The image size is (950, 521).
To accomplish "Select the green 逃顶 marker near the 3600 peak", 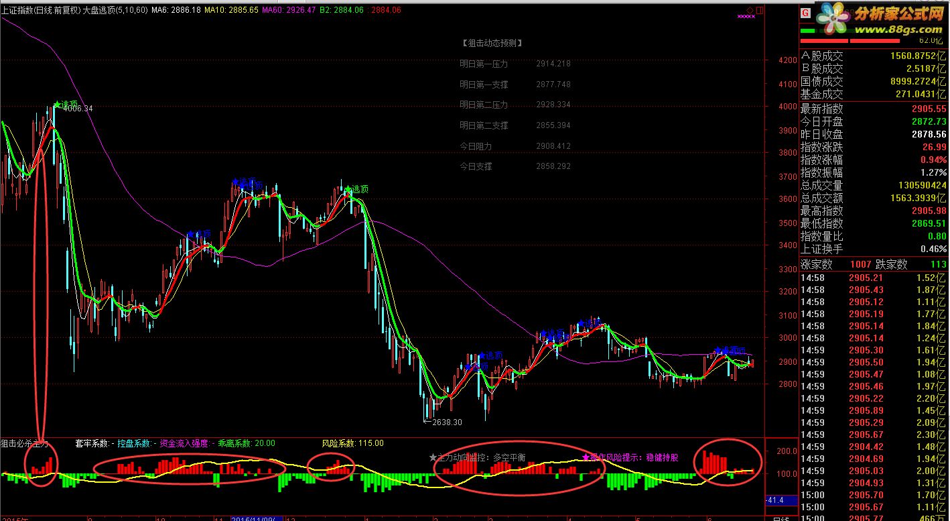I will click(356, 189).
